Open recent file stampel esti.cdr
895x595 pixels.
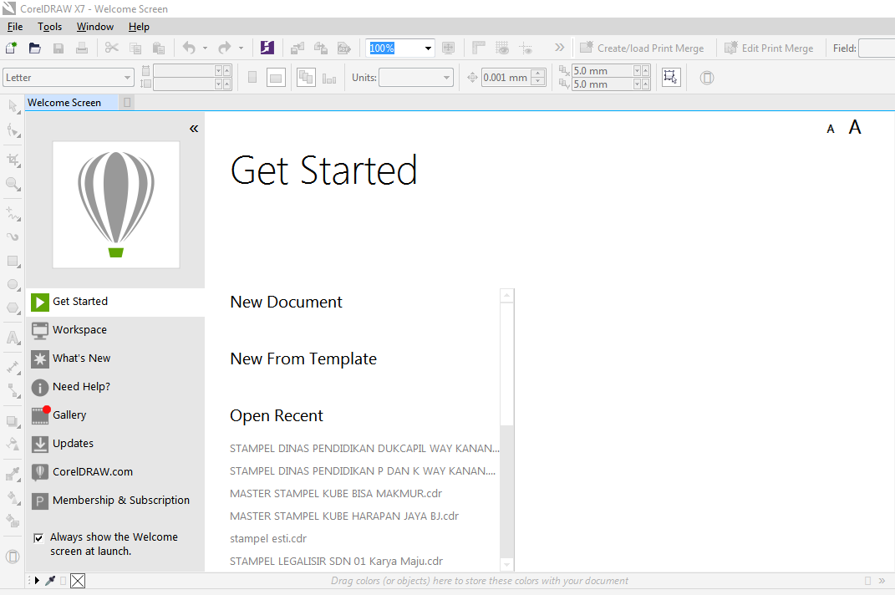click(268, 538)
